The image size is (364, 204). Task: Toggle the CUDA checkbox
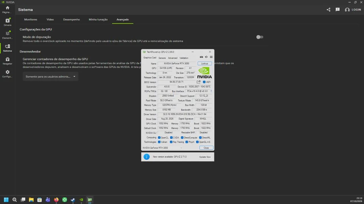[x=171, y=138]
